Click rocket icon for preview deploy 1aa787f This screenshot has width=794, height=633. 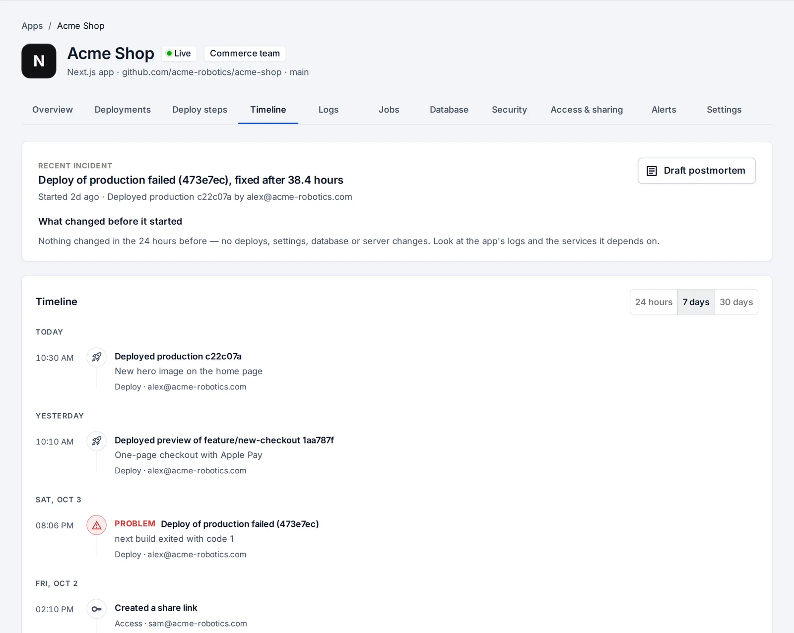97,441
